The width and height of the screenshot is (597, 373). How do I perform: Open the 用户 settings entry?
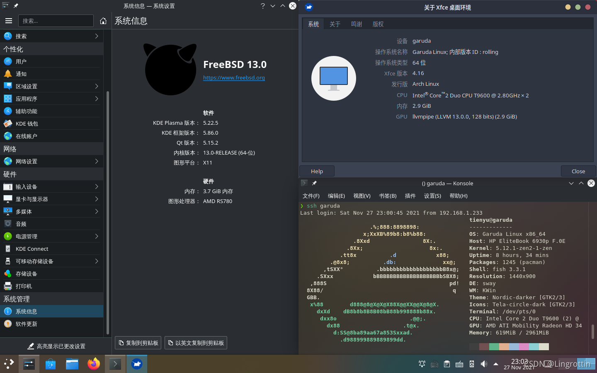pyautogui.click(x=51, y=61)
